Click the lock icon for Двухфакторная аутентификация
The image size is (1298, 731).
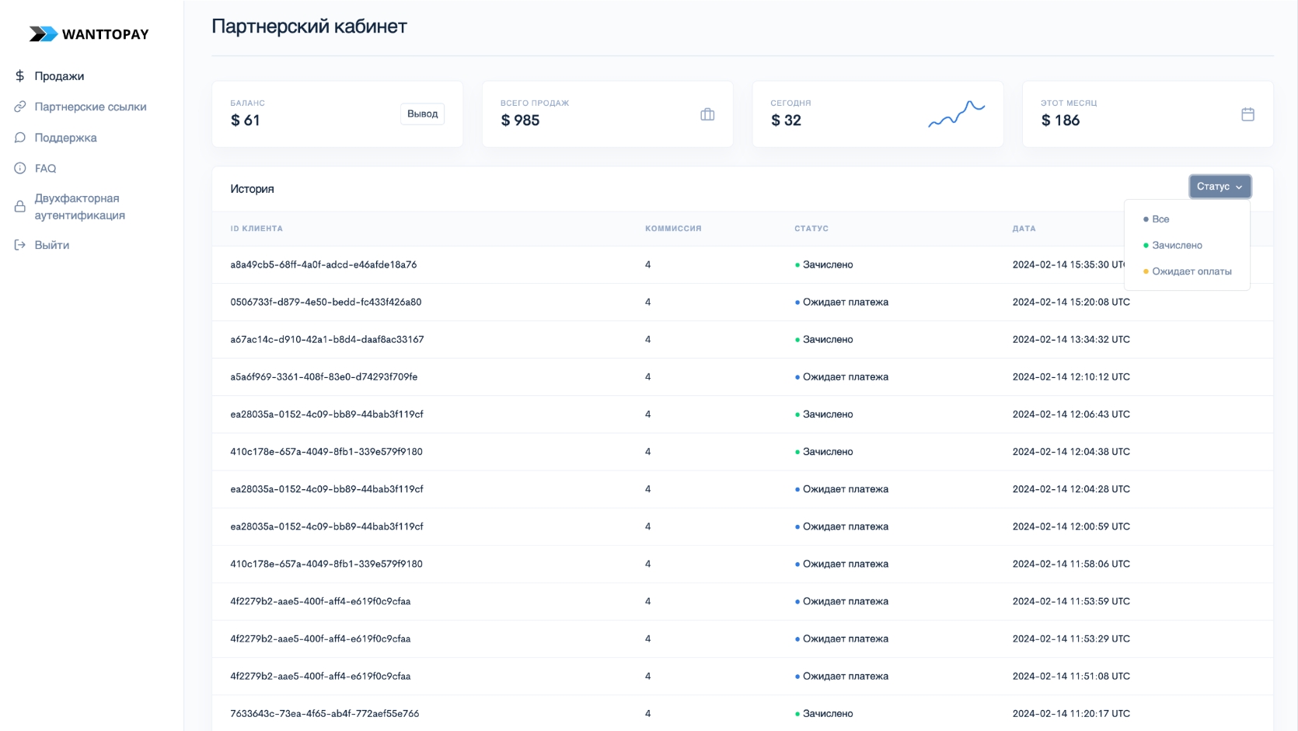pos(20,207)
